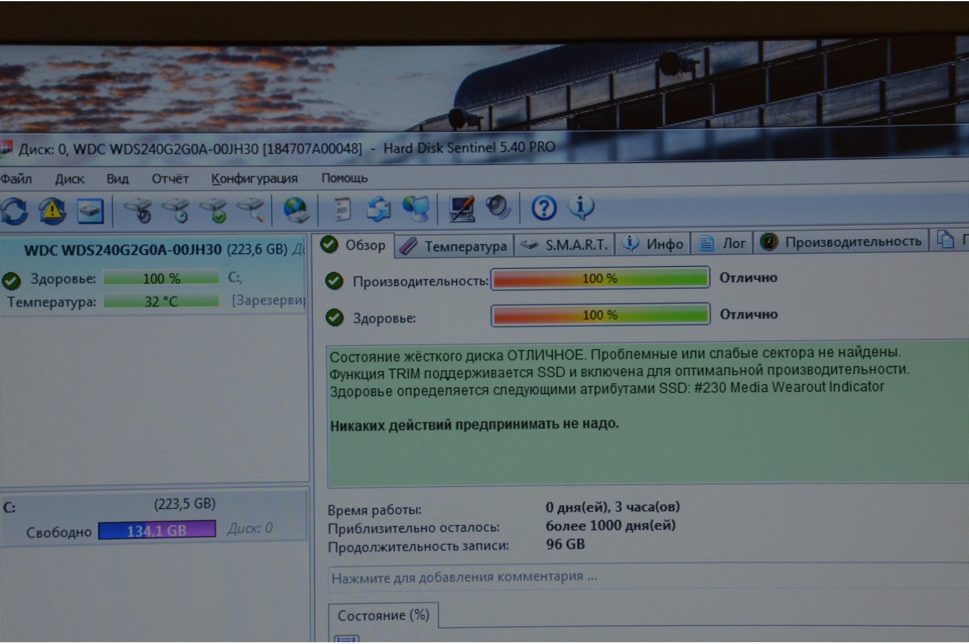The height and width of the screenshot is (644, 969).
Task: Open help with the question mark icon
Action: coord(543,208)
